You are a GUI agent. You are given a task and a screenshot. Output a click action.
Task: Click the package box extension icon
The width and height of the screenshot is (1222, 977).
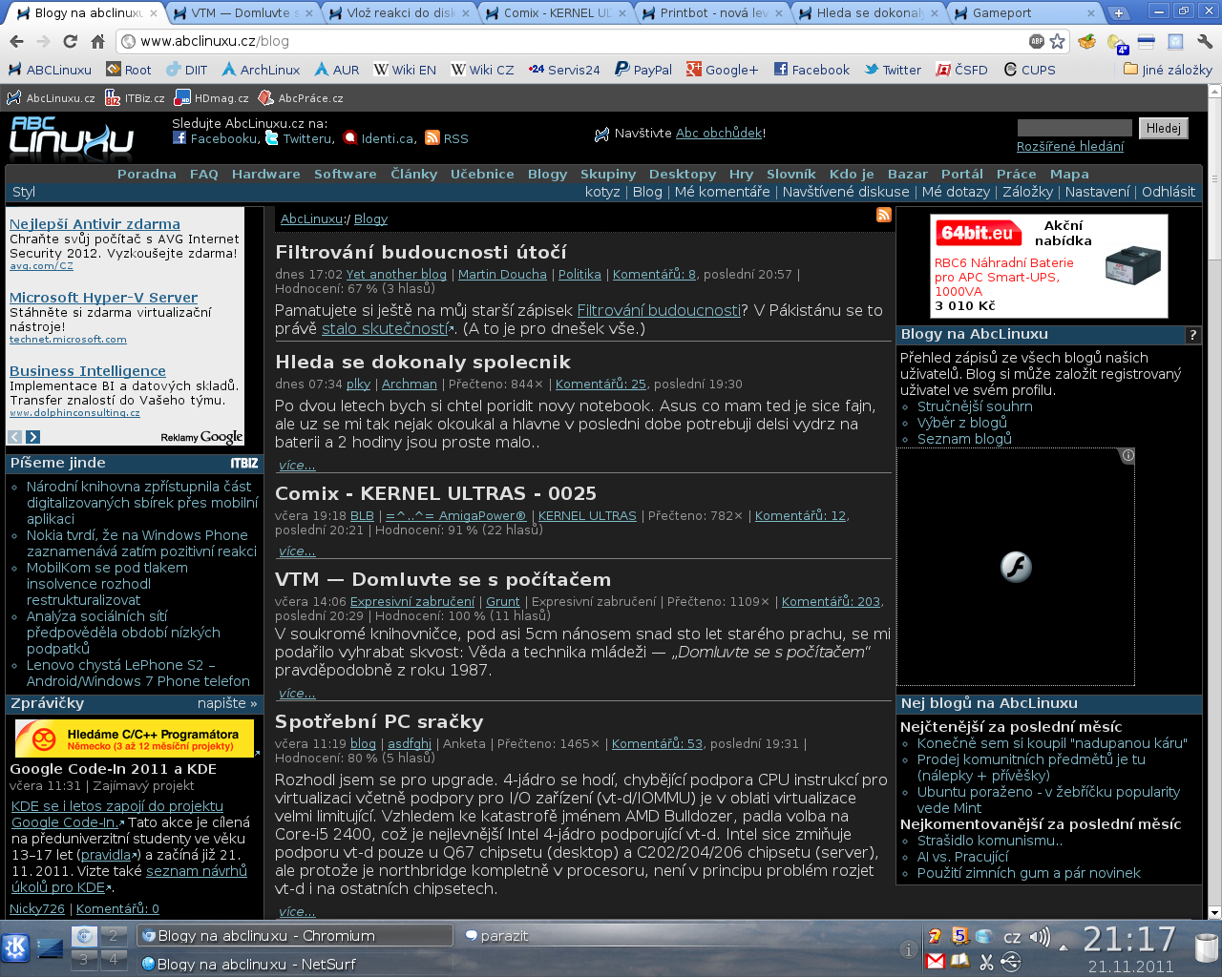[1086, 41]
